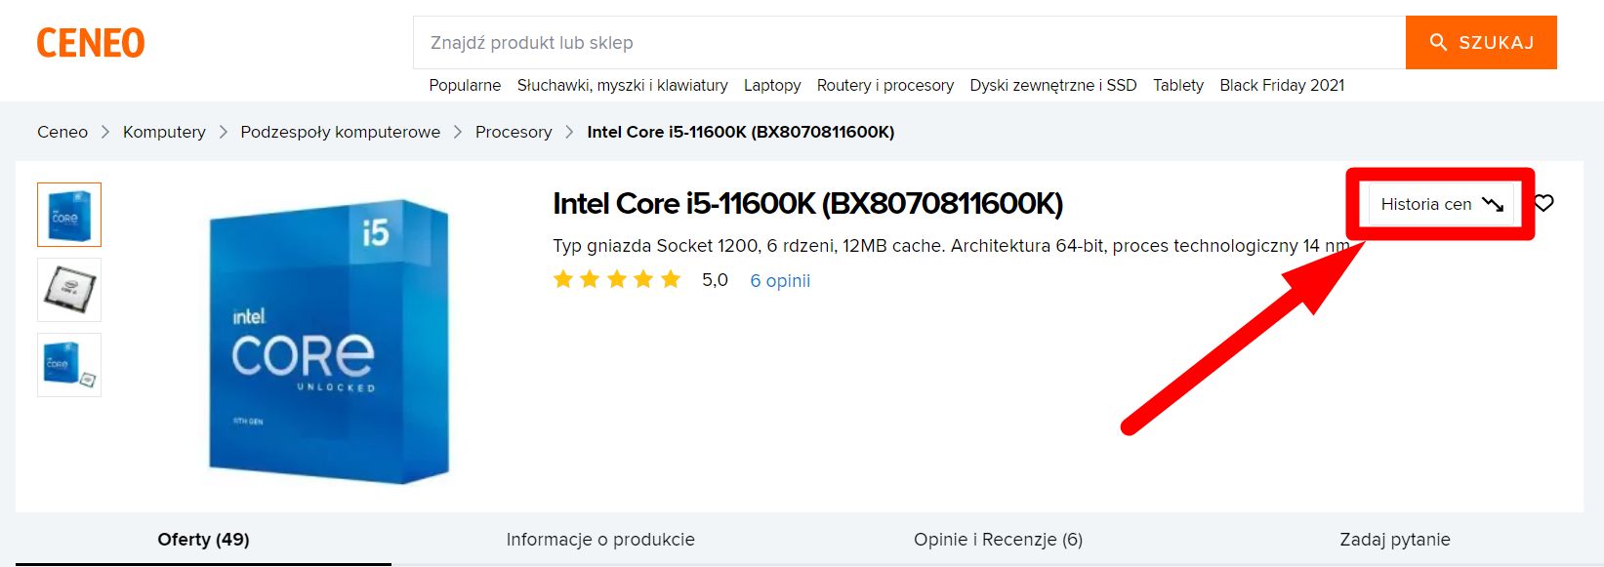
Task: Open the Opinie i Recenzje tab
Action: click(998, 539)
